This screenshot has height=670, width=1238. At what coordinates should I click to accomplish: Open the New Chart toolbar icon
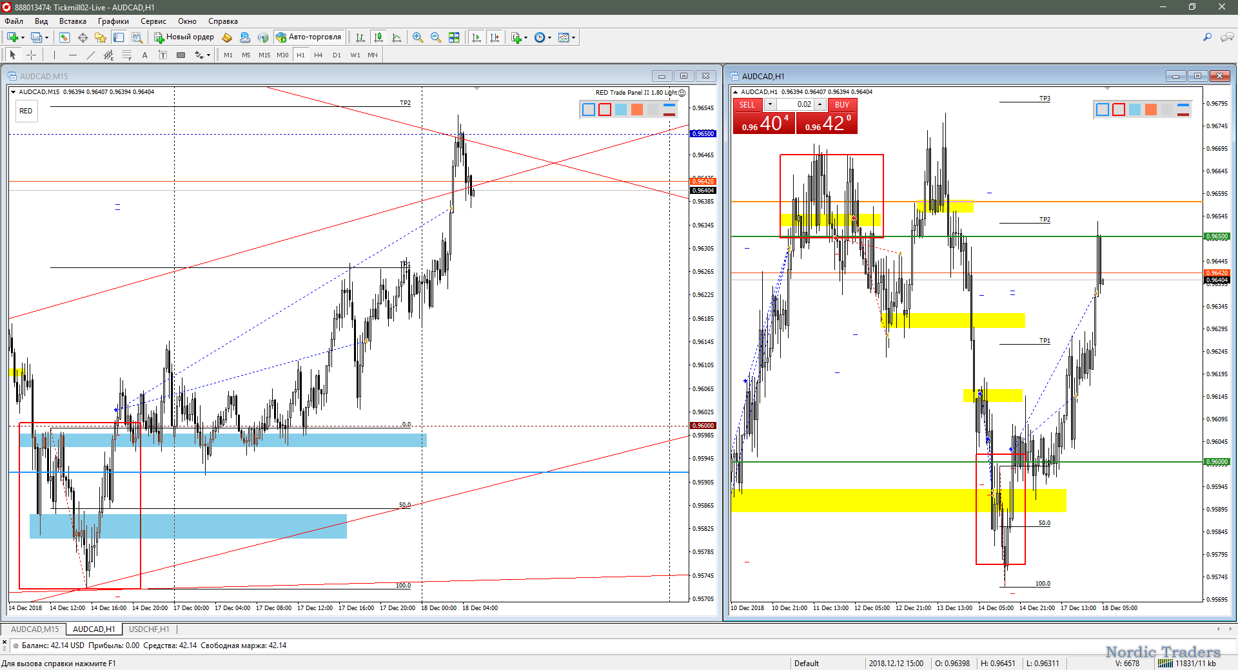12,37
